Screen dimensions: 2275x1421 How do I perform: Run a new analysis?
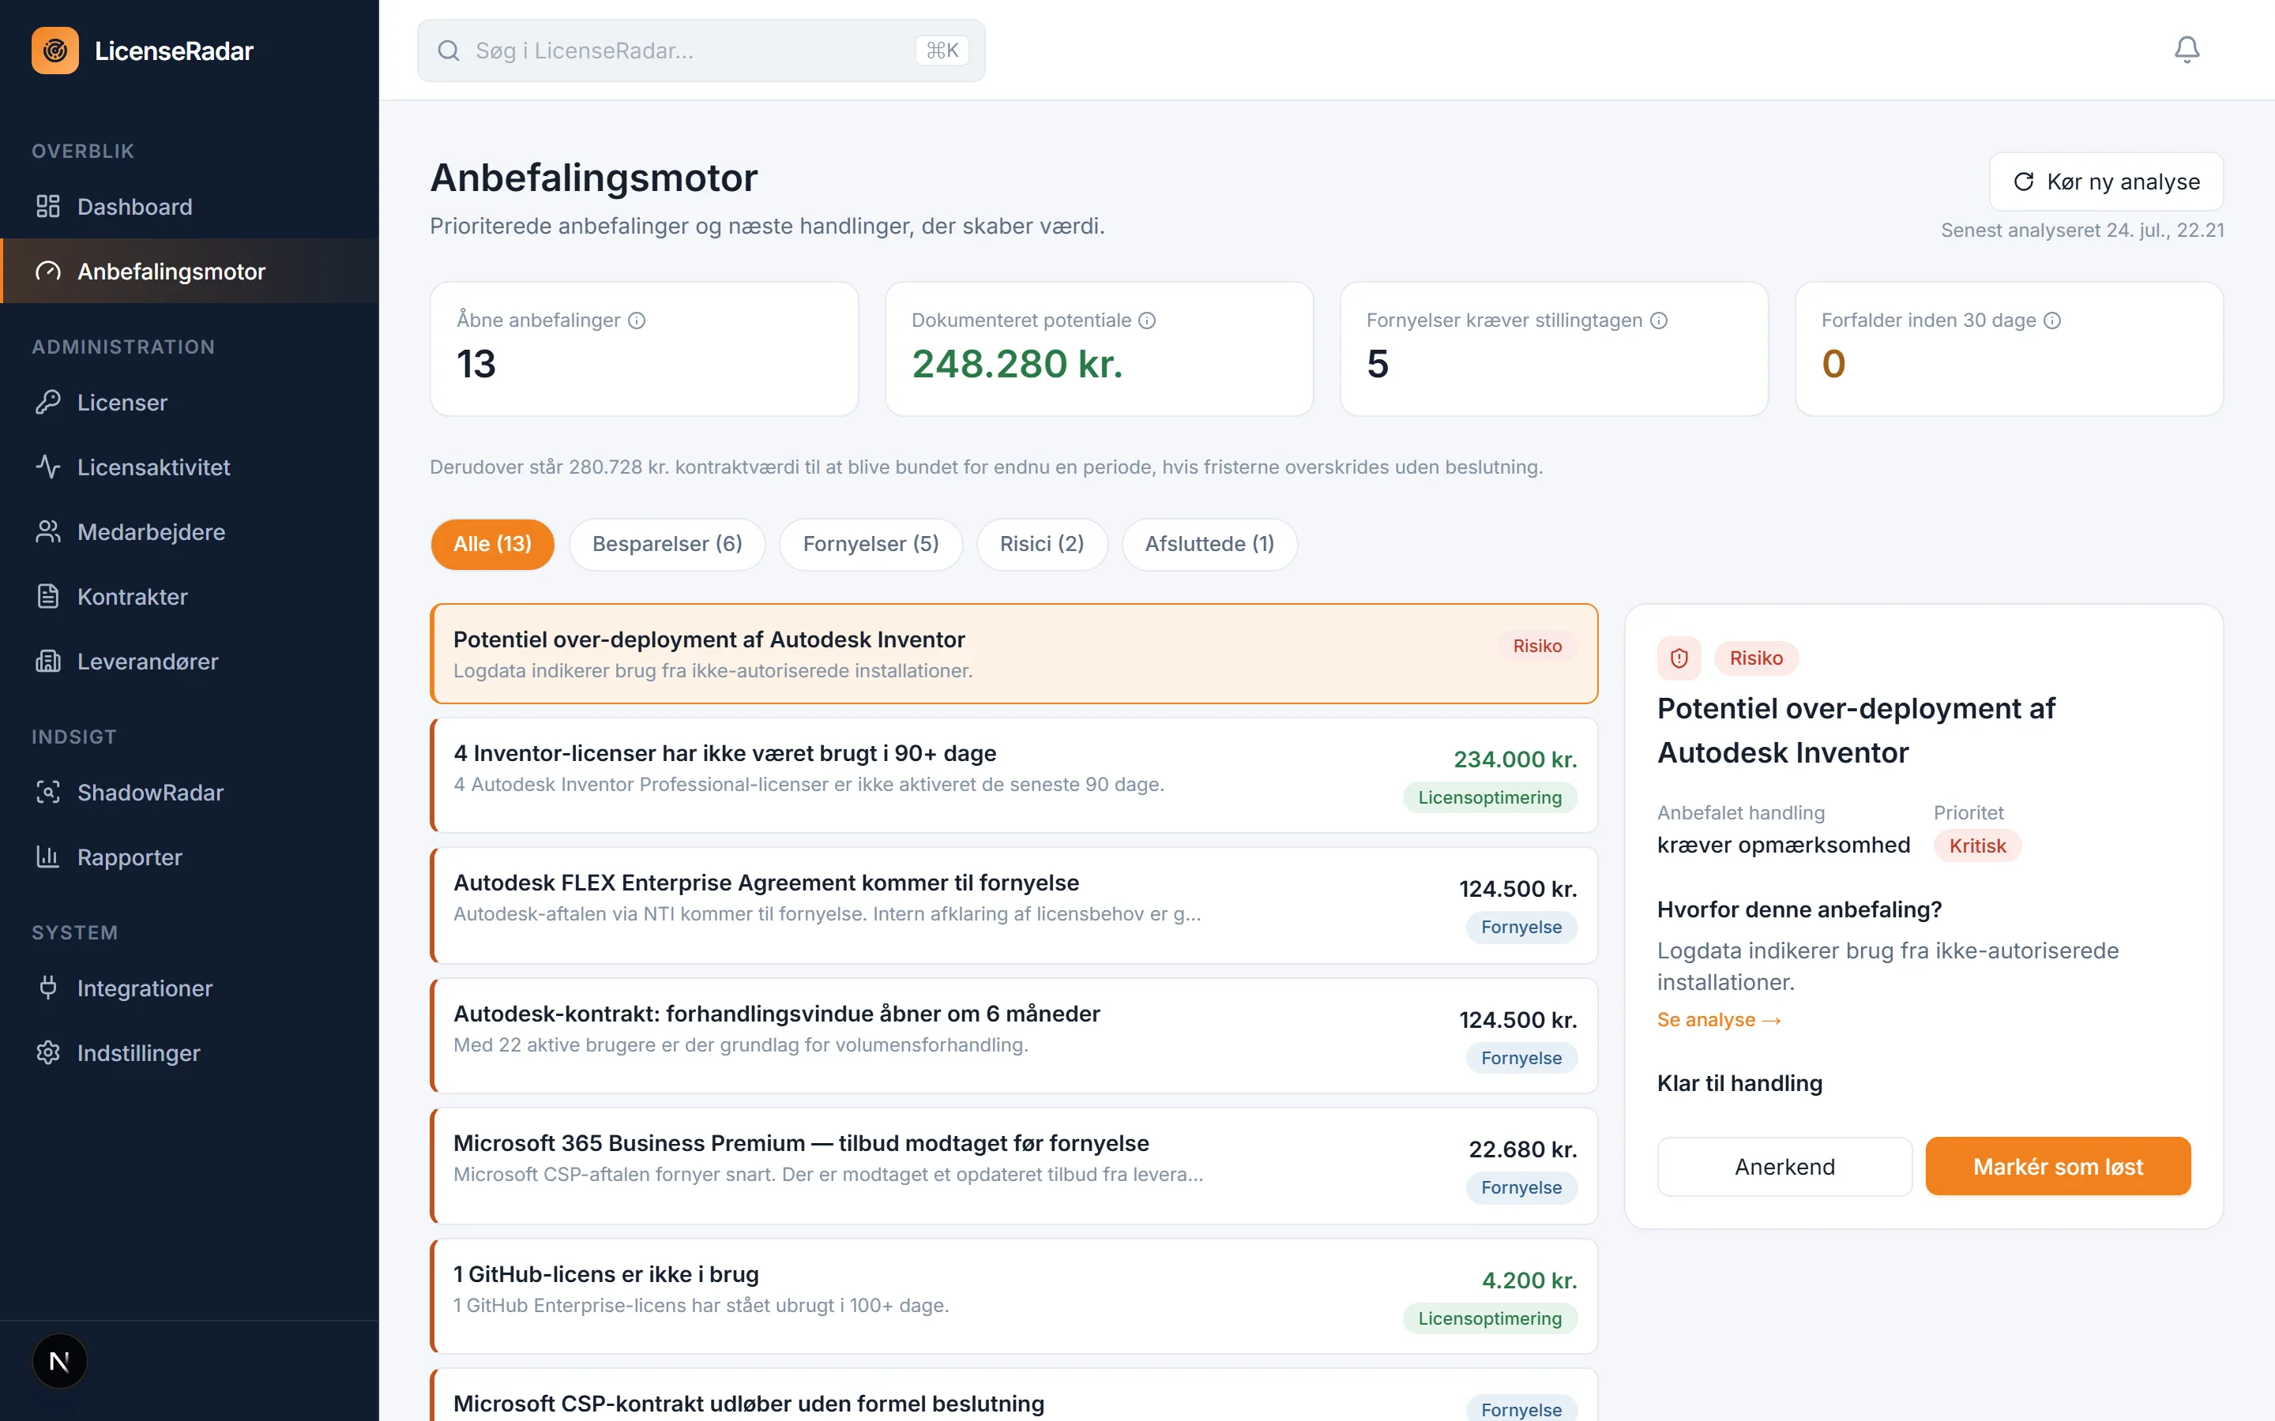coord(2106,182)
